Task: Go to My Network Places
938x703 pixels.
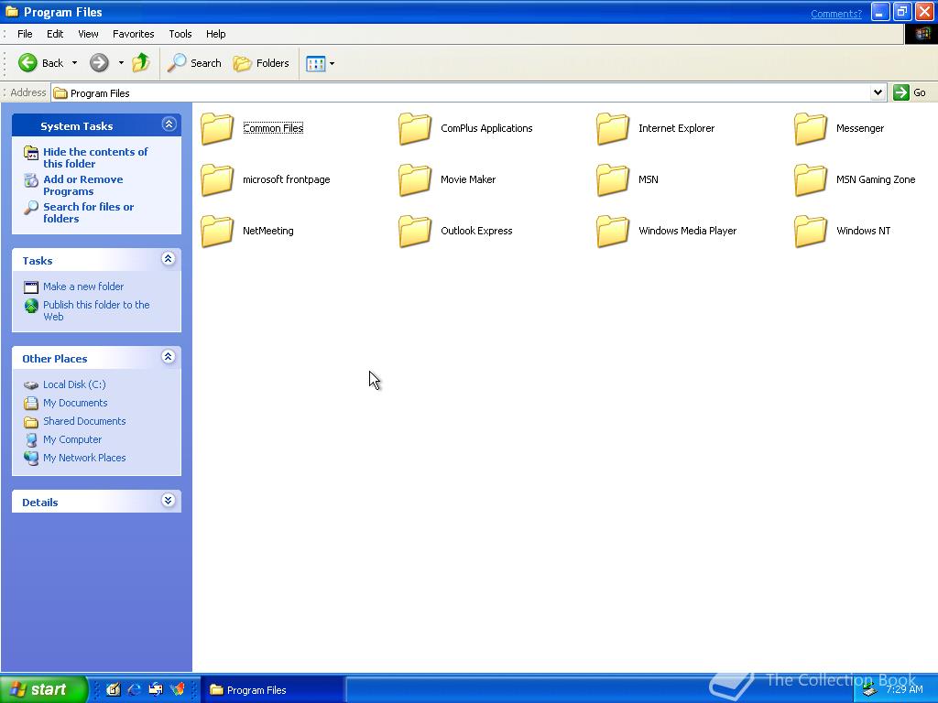Action: pos(84,458)
